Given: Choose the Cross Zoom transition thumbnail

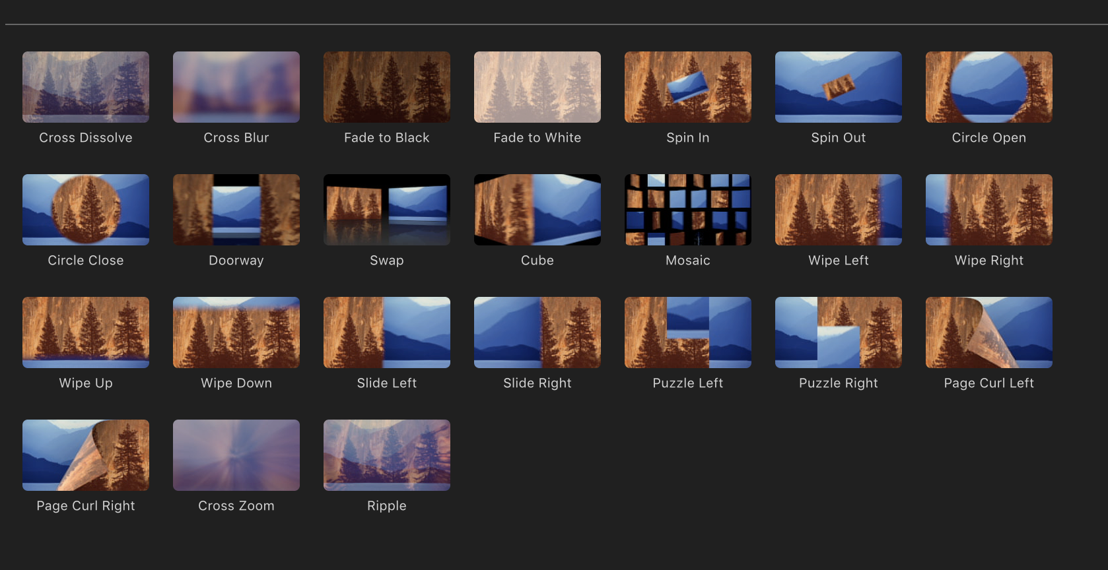Looking at the screenshot, I should [236, 455].
